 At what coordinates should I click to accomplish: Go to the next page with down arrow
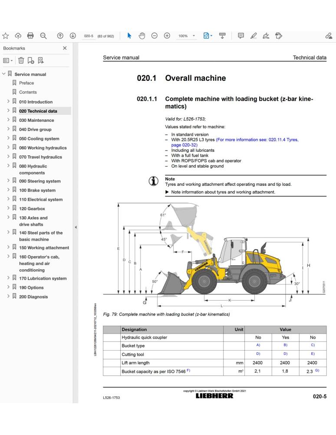coord(72,36)
